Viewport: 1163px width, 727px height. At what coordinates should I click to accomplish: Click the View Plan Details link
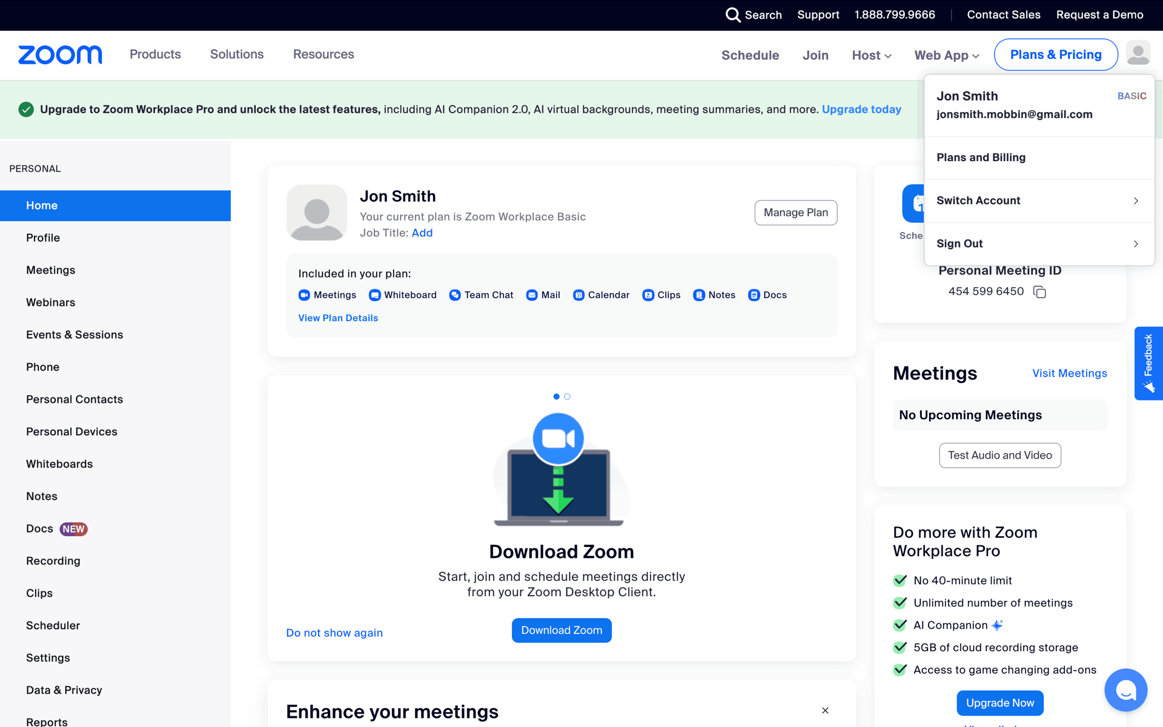coord(338,318)
